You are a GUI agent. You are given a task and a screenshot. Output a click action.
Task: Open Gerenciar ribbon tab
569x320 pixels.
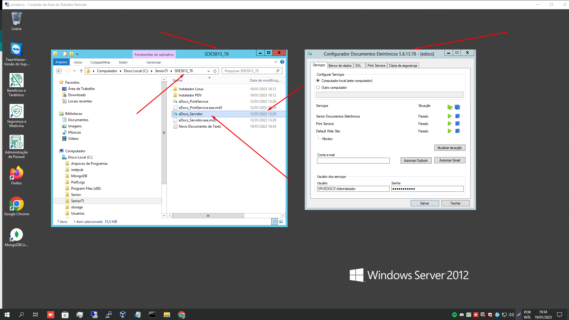(x=154, y=62)
